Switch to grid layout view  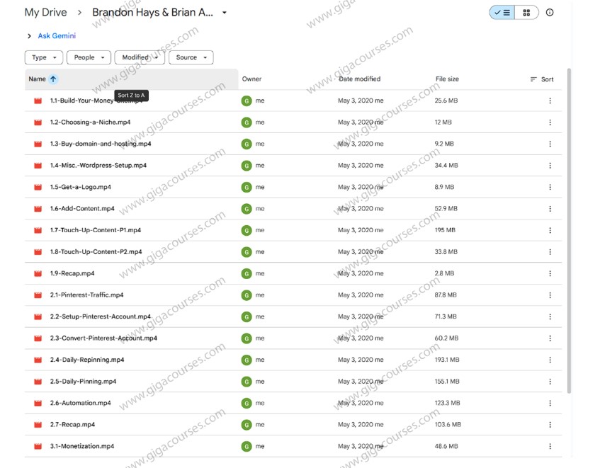pos(526,13)
